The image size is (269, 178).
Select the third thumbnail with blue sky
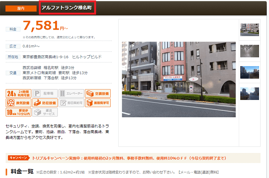(x=249, y=72)
